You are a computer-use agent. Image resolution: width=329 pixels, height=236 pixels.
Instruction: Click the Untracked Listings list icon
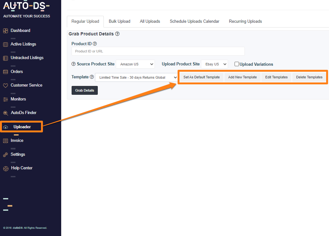[x=5, y=58]
